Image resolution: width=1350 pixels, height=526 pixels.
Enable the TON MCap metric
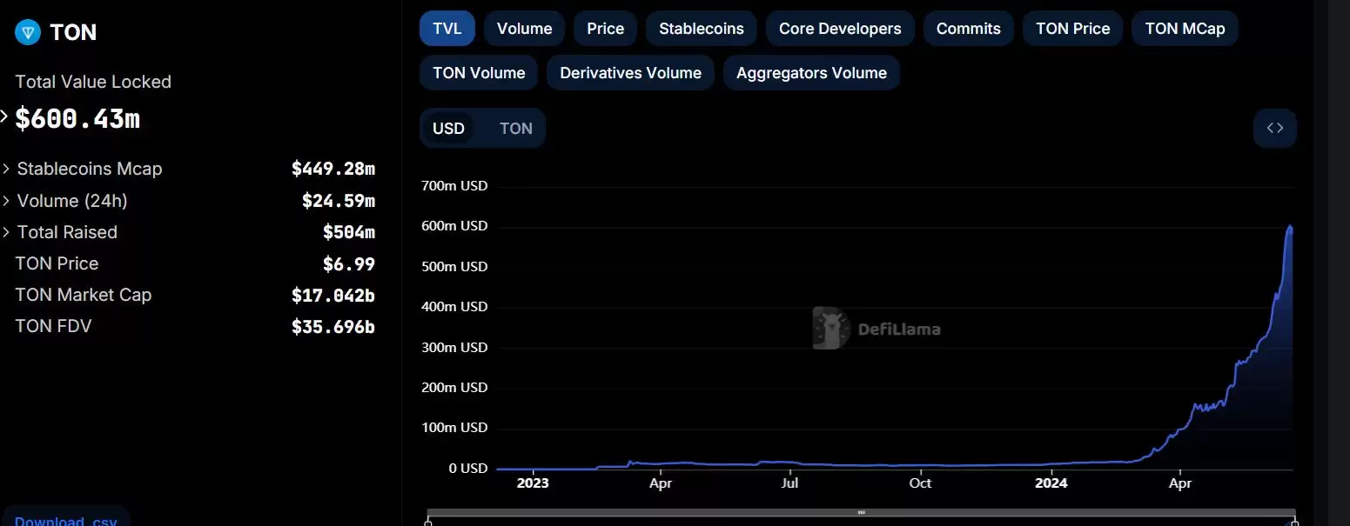pyautogui.click(x=1184, y=29)
